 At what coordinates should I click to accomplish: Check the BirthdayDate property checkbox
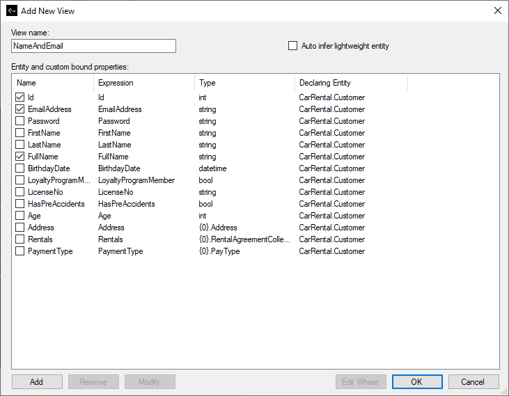[19, 168]
